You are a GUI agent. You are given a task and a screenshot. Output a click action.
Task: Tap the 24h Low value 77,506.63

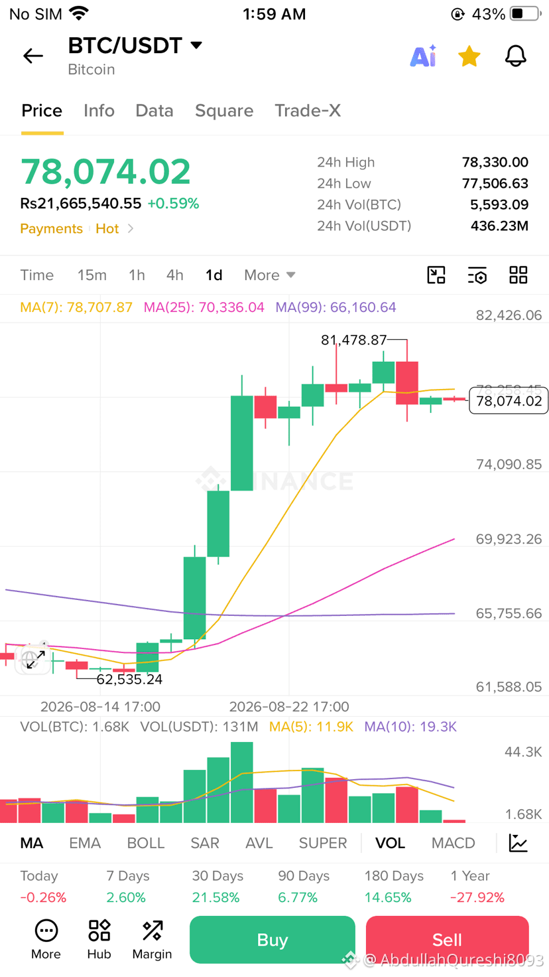(495, 183)
